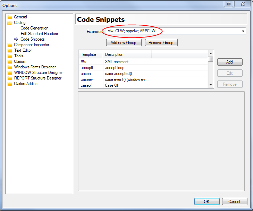Select Edit Standard Headers option

pos(39,34)
